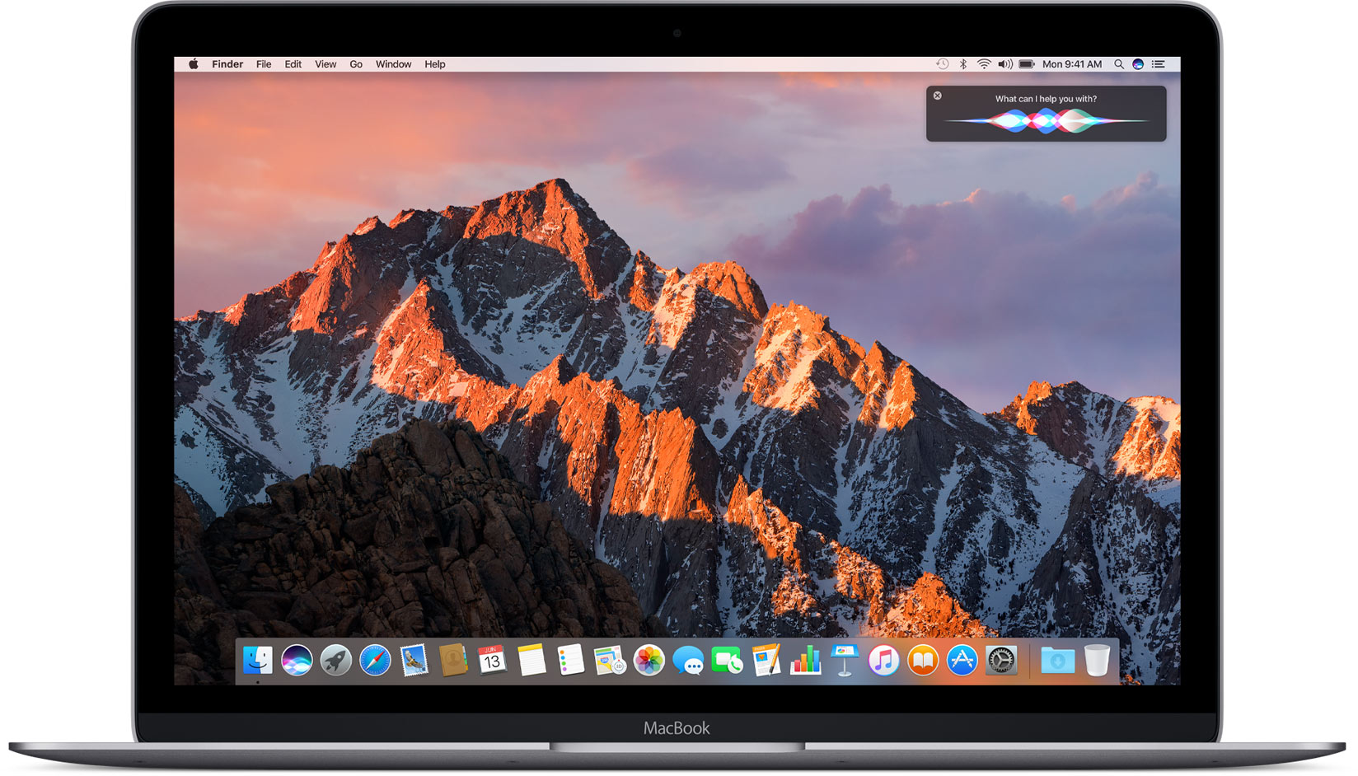Open the App Store in Dock
1358x776 pixels.
click(x=962, y=661)
